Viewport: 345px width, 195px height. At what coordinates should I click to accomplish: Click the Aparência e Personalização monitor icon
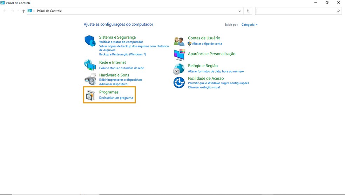179,55
